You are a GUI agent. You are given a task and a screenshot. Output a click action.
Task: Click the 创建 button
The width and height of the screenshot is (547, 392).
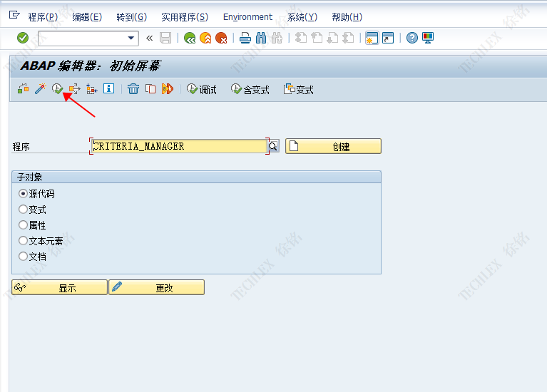coord(333,146)
